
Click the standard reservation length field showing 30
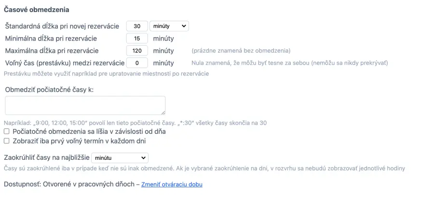137,26
